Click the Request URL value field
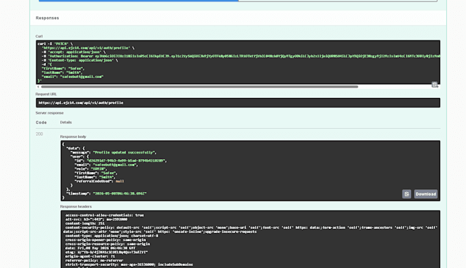 238,103
